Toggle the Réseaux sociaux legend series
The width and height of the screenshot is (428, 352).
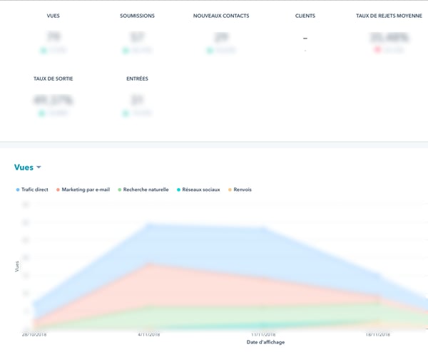point(198,190)
